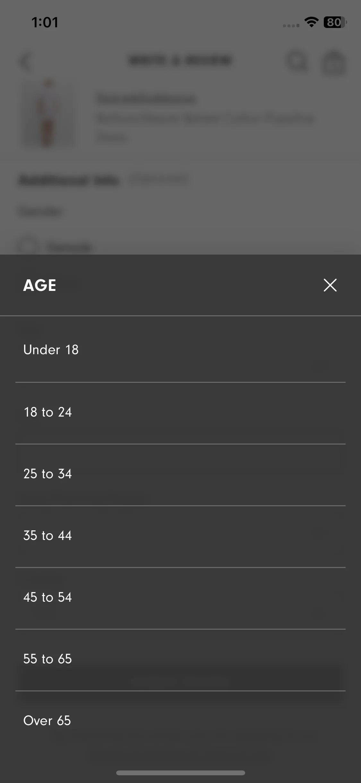Pick the 25 to 34 age range
Viewport: 361px width, 783px height.
pos(180,474)
